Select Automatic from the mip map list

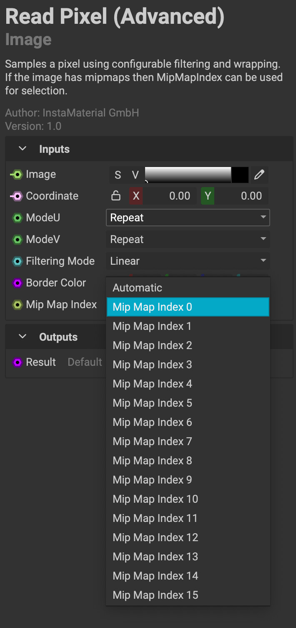[x=138, y=288]
